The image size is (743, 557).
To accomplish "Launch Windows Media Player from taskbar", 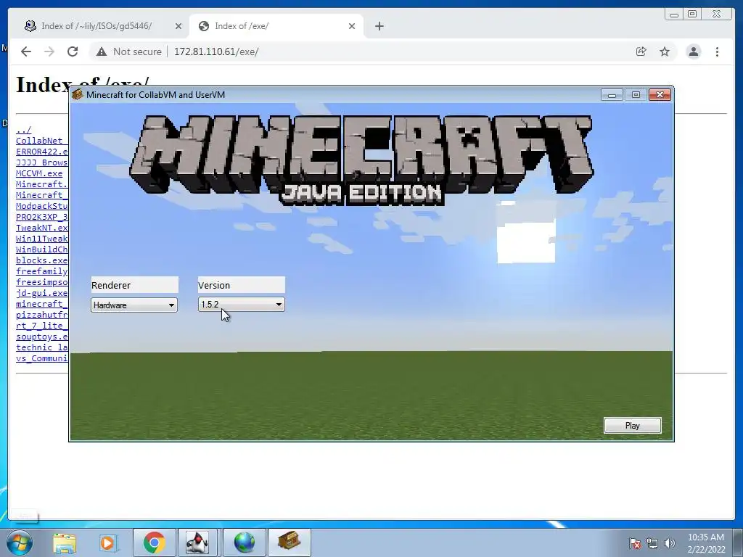I will [107, 542].
